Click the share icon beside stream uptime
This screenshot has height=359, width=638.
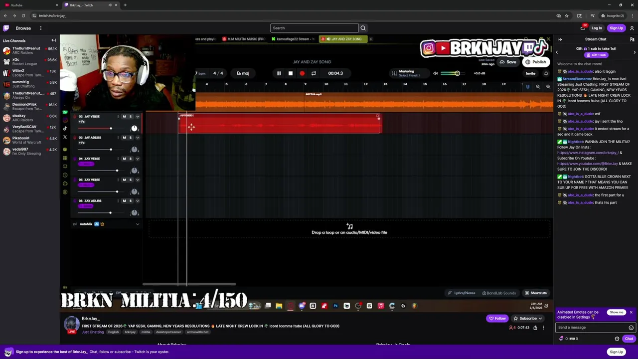pos(535,328)
